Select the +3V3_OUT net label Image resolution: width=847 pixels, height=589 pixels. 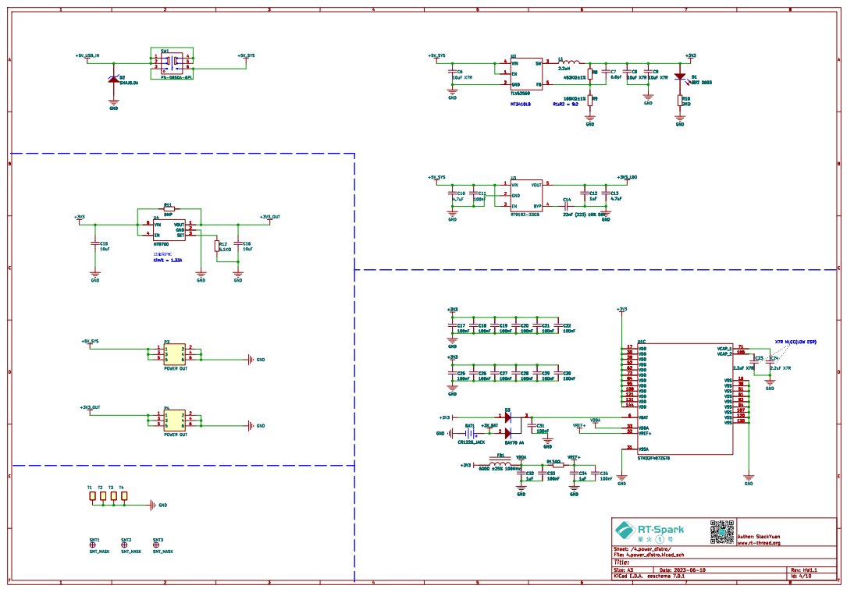[x=270, y=217]
